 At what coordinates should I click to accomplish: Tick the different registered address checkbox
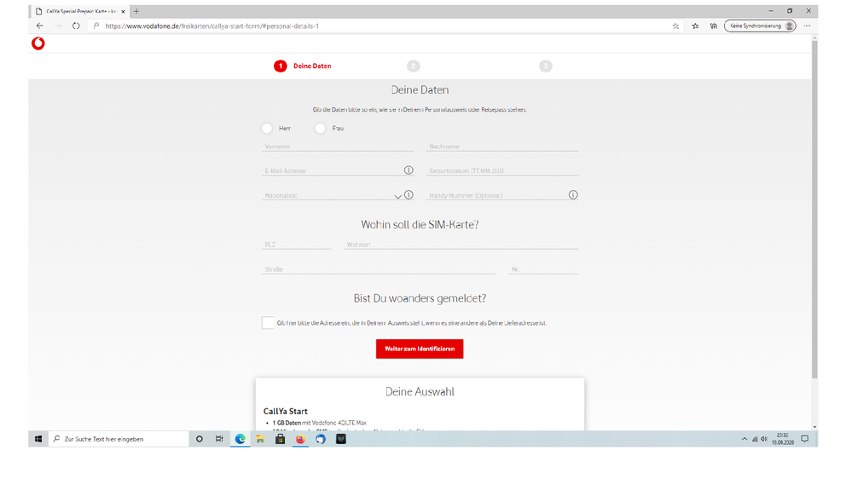[x=268, y=322]
